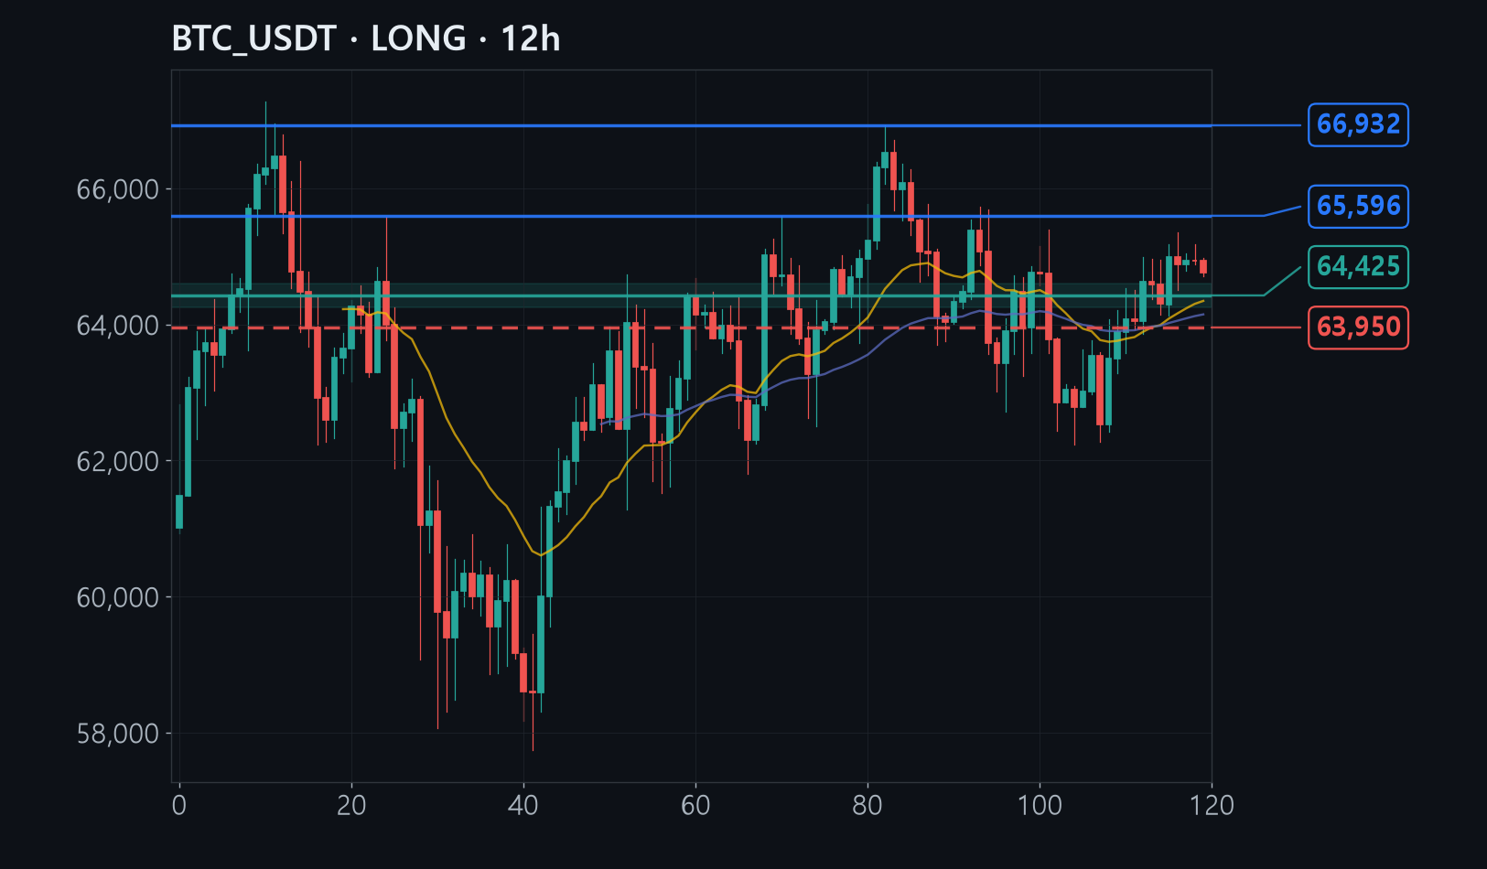Click the 0 x-axis tick label
Screen dimensions: 1487x869
click(x=179, y=805)
